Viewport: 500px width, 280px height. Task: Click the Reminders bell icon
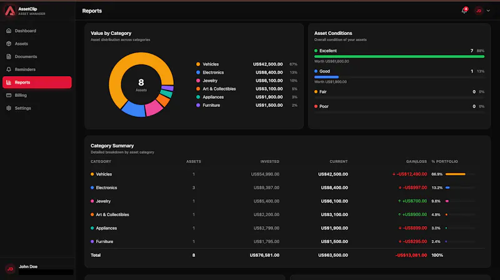[x=9, y=69]
